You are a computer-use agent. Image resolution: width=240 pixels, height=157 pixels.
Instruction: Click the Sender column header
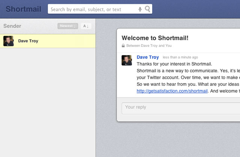[12, 26]
